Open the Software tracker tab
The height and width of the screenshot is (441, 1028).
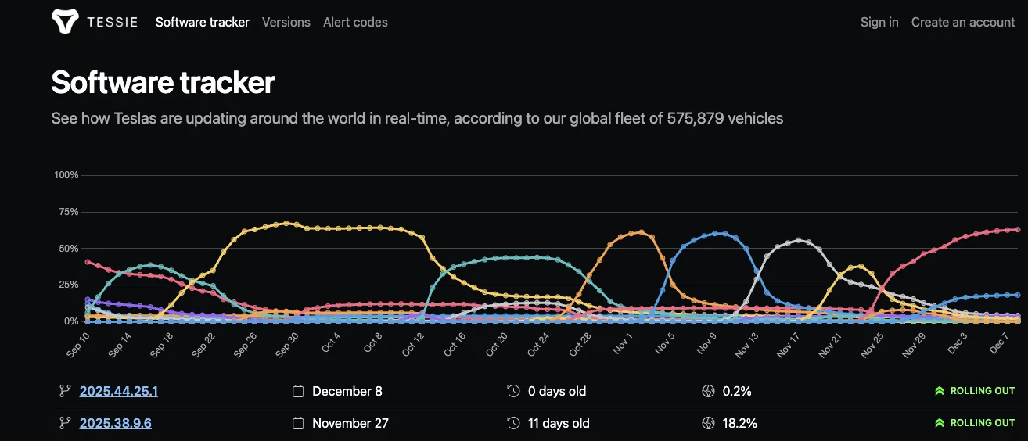[x=202, y=22]
